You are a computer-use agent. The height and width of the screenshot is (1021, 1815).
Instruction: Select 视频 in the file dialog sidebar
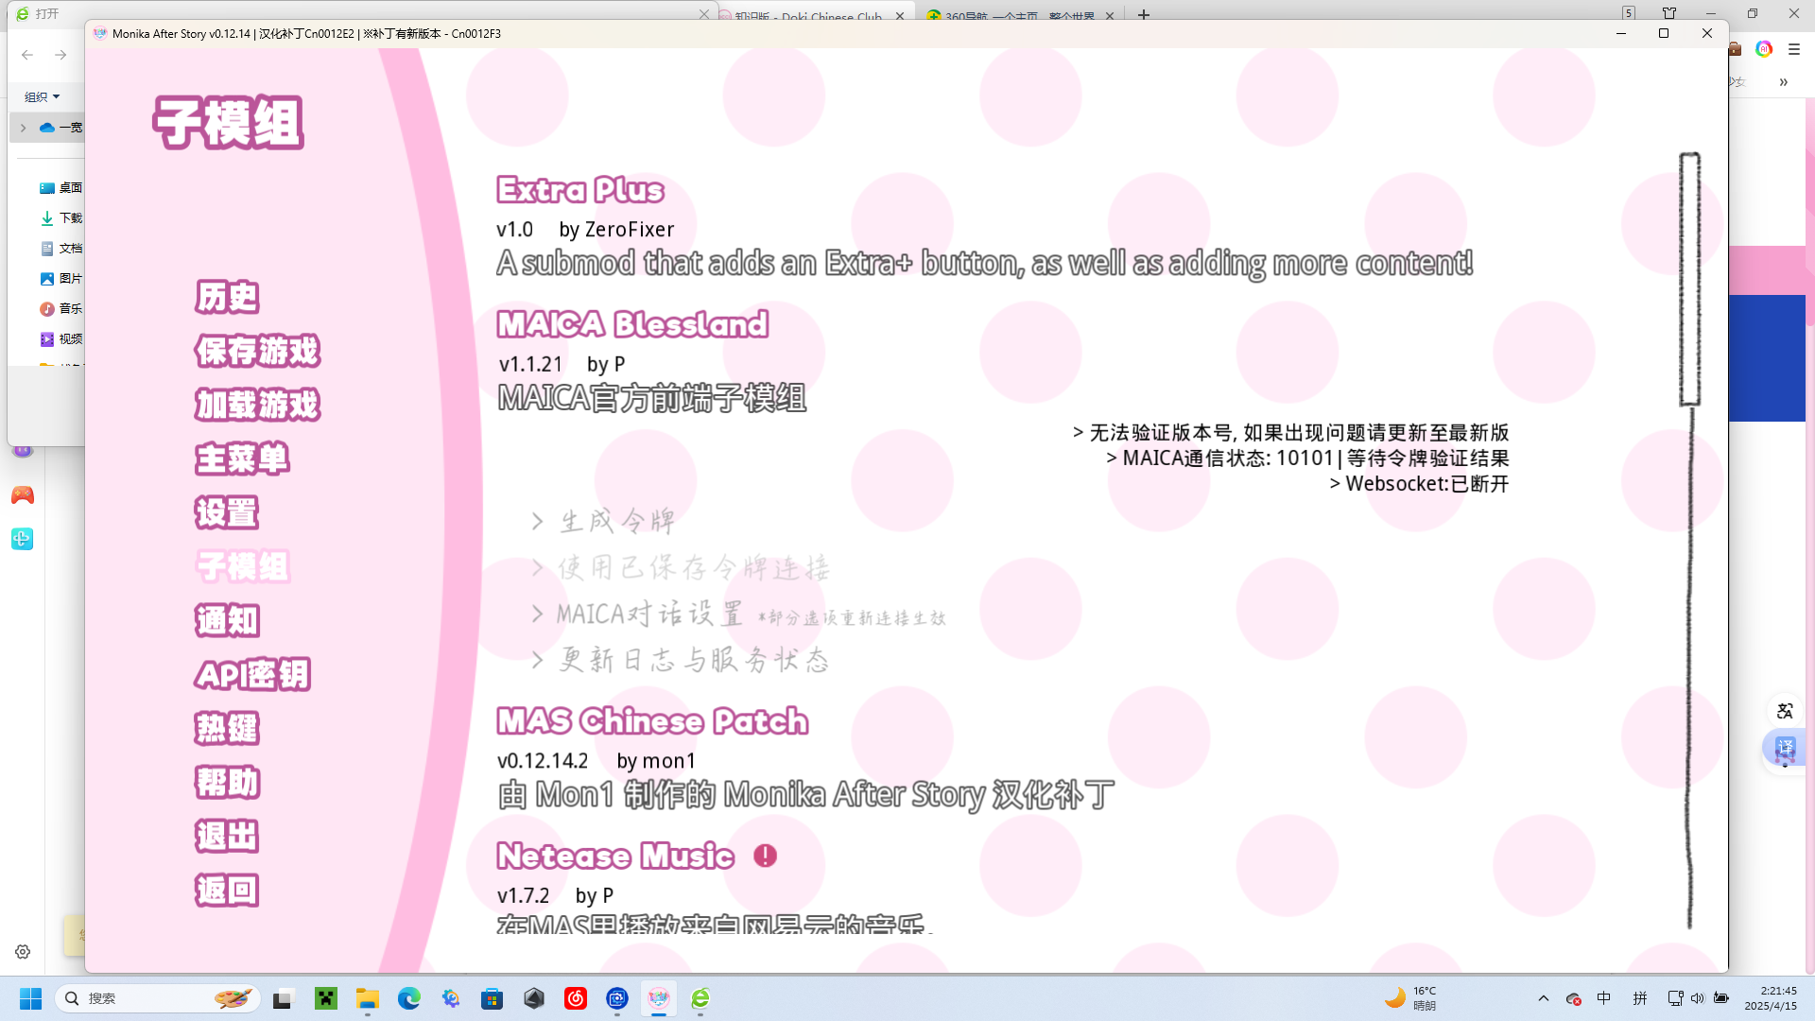pos(61,339)
